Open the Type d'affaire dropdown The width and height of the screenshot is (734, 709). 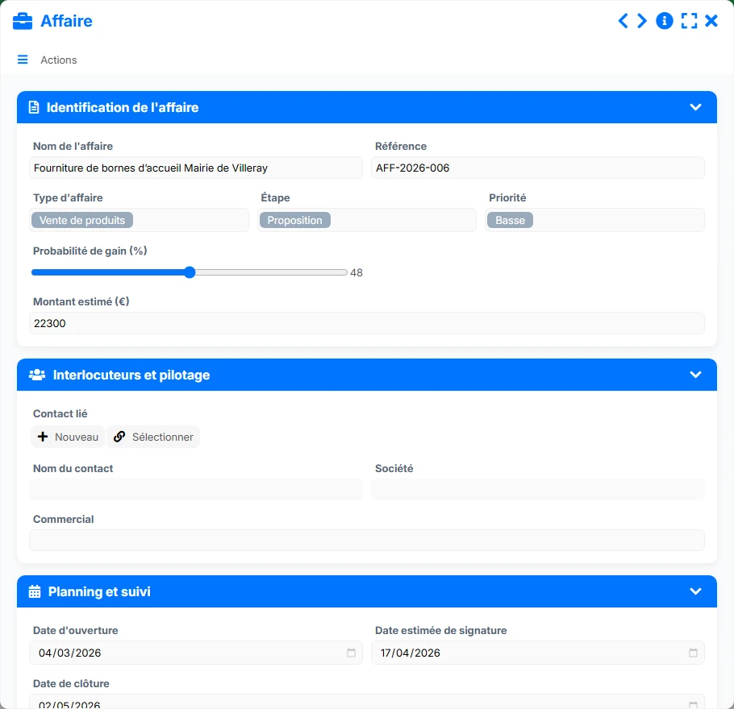[x=139, y=220]
